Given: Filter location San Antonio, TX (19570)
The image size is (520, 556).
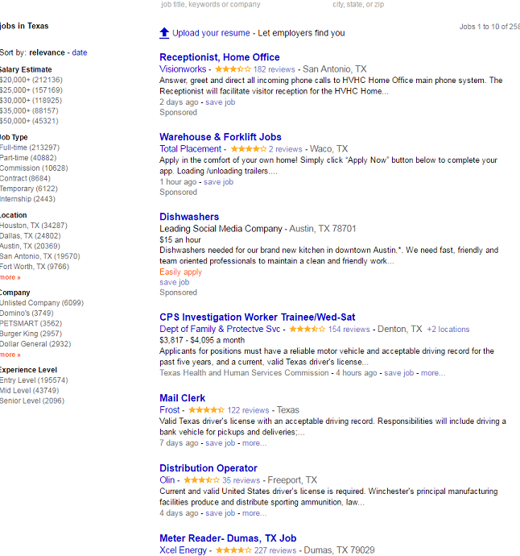Looking at the screenshot, I should pyautogui.click(x=40, y=256).
